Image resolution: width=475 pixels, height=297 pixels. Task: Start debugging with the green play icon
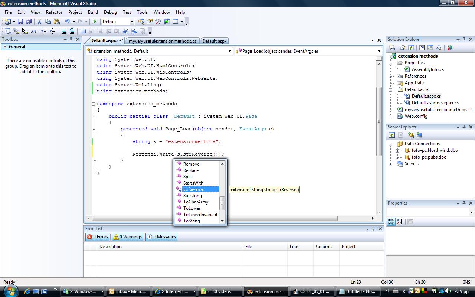click(x=95, y=22)
